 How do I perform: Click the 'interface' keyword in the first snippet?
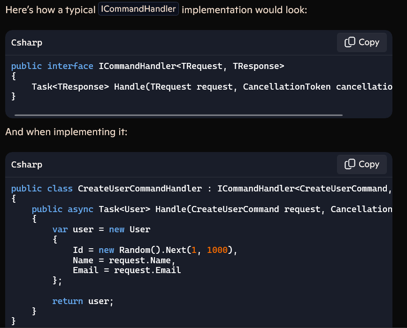point(70,66)
